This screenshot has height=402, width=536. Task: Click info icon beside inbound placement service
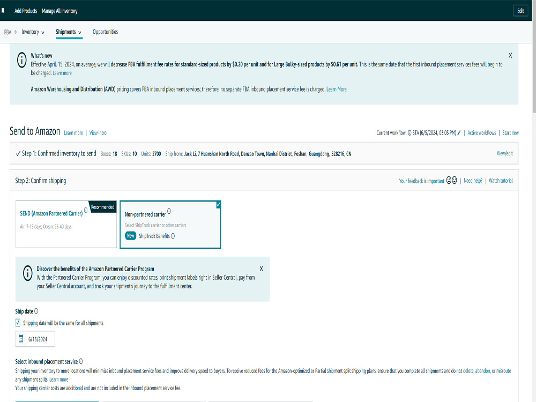point(81,361)
